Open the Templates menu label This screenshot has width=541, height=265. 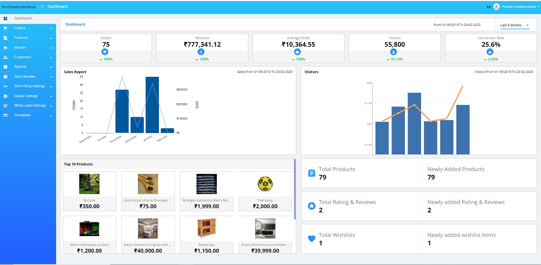pos(23,115)
